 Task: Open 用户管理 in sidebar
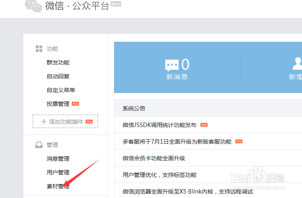58,172
